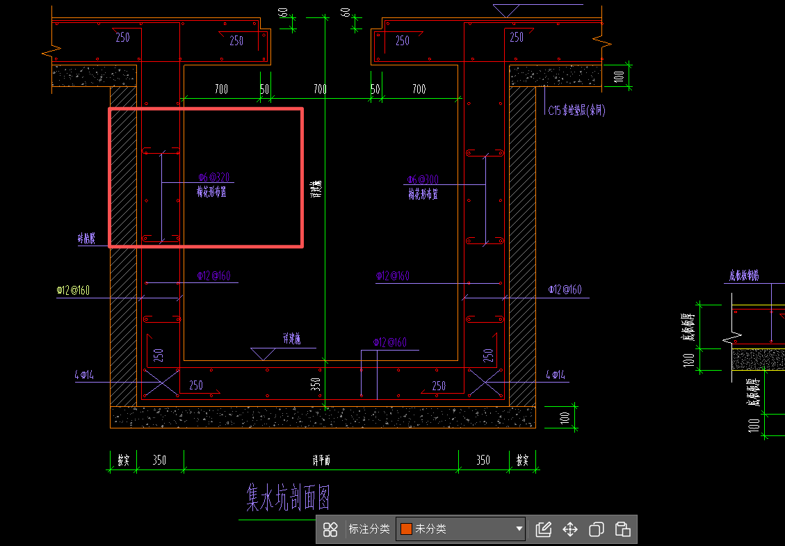Open the four-squares category grid icon

click(x=330, y=529)
